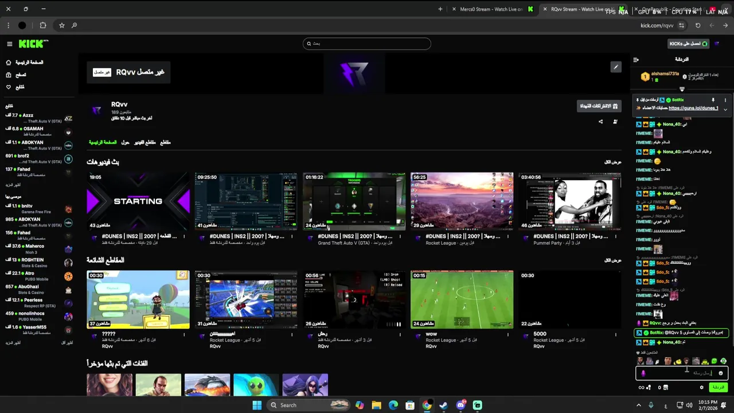Open Chrome from the Windows taskbar

(427, 405)
